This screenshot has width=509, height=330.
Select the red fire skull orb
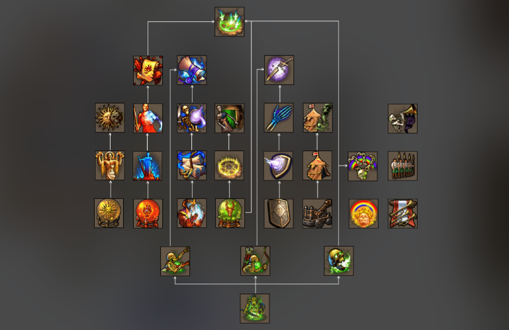(148, 213)
